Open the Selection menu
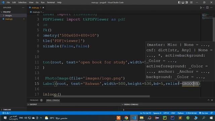Viewport: 215px width, 121px height. tap(23, 2)
